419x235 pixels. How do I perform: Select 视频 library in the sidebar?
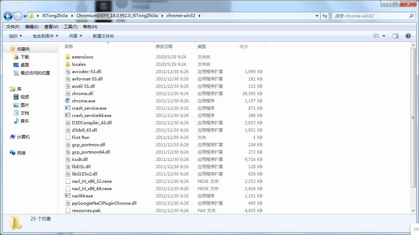click(x=24, y=97)
